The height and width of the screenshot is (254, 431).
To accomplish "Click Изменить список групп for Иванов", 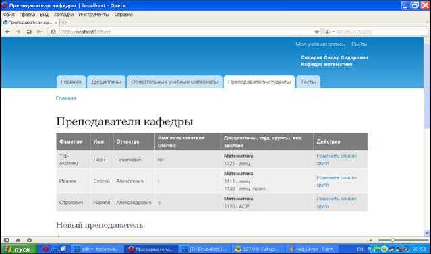I will [336, 181].
